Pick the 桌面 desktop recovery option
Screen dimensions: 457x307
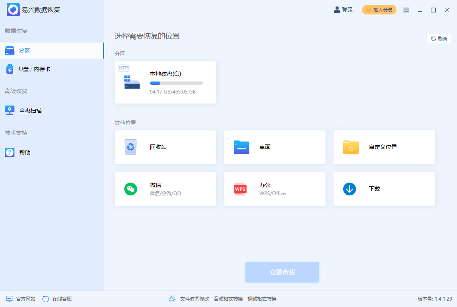click(275, 147)
